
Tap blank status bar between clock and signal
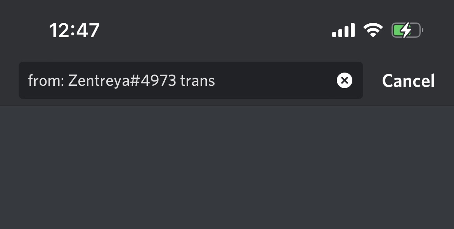point(216,30)
